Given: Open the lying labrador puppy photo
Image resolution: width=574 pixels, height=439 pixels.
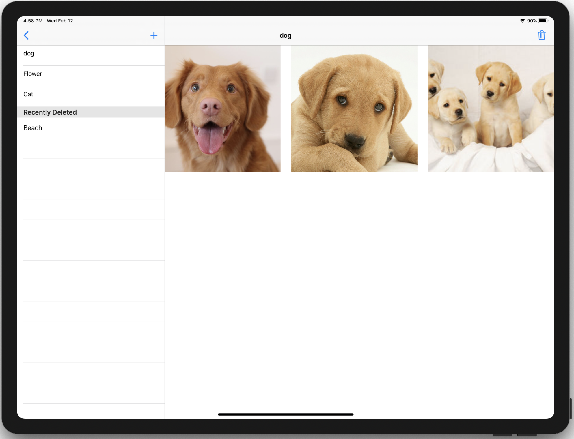Looking at the screenshot, I should point(354,108).
